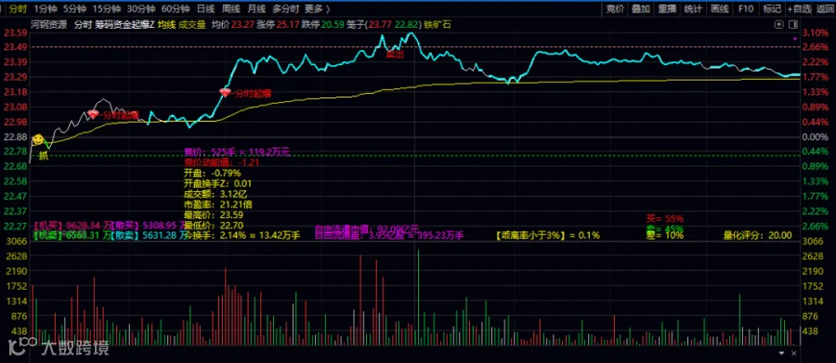Open the dropdown arrow below volume chart
836x363 pixels.
[x=781, y=354]
